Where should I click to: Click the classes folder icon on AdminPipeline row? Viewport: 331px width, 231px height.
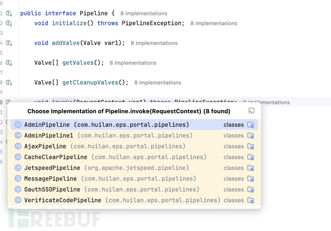(250, 125)
